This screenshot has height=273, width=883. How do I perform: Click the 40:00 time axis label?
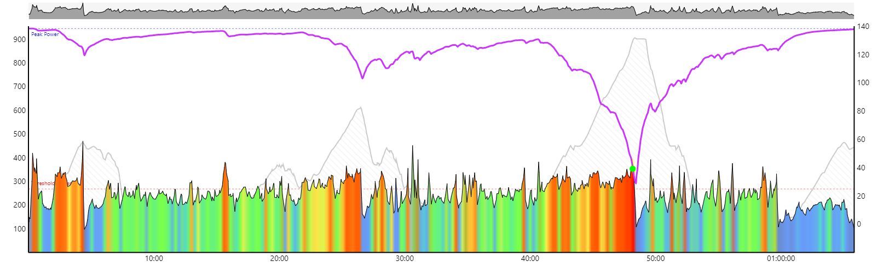coord(530,259)
